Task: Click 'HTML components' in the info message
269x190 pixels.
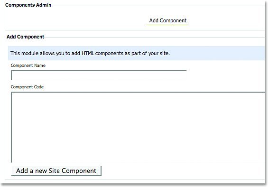Action: click(102, 53)
